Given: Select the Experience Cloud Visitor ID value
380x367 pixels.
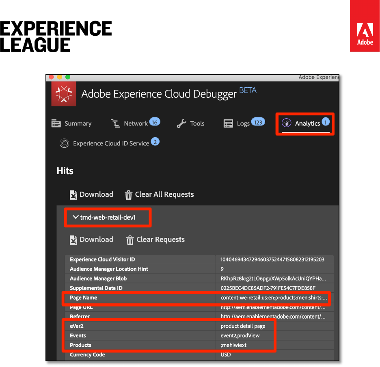Looking at the screenshot, I should click(x=272, y=259).
